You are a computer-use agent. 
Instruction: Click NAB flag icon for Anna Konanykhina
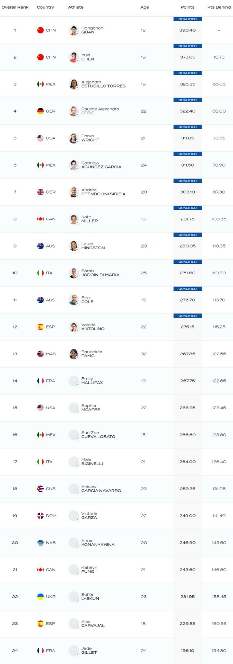[x=40, y=543]
